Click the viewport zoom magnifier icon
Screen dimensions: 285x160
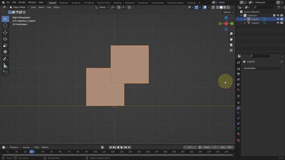231,34
